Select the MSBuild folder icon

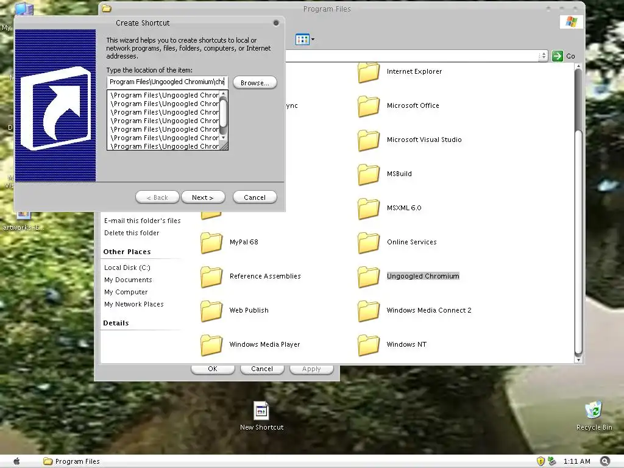(369, 175)
